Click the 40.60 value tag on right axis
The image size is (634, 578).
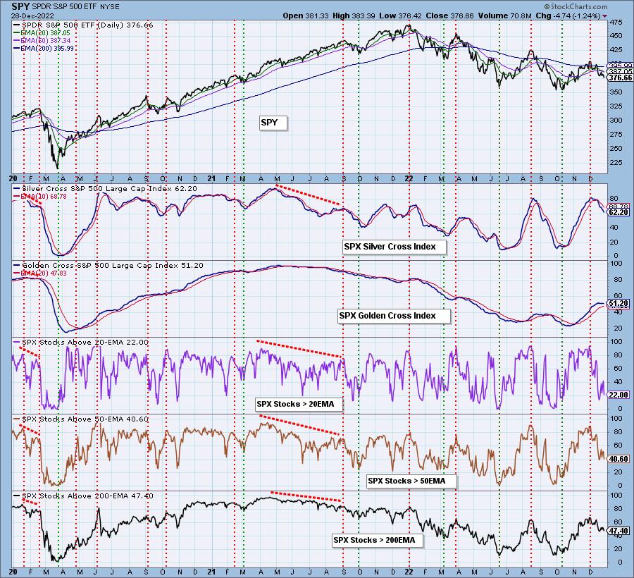coord(619,459)
